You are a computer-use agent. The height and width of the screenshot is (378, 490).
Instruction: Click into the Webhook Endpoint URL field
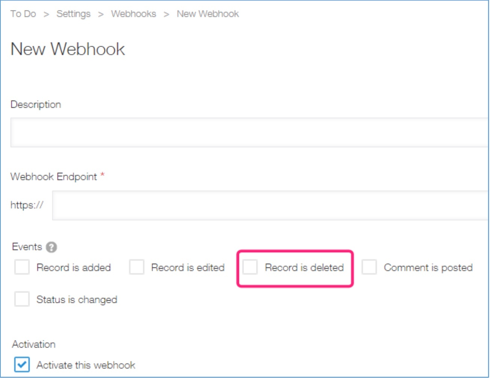[x=270, y=205]
